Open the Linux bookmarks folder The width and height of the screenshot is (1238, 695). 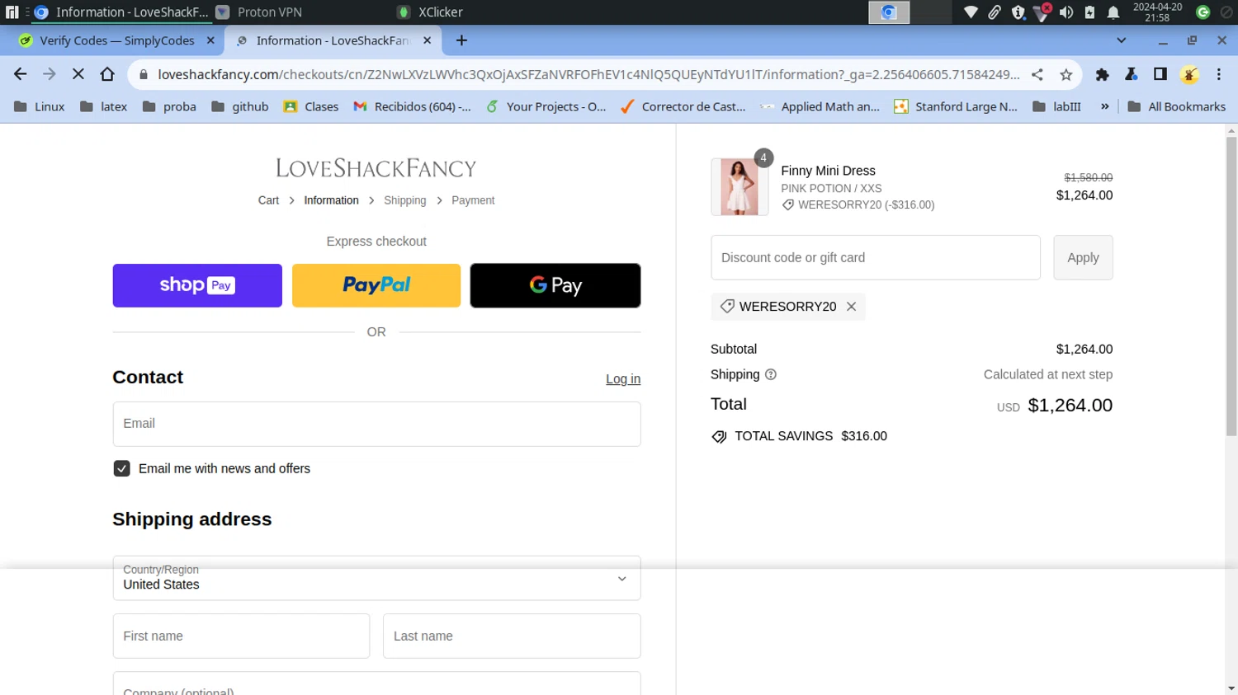pyautogui.click(x=39, y=106)
